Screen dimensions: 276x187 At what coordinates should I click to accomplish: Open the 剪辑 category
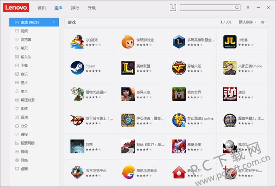point(34,152)
